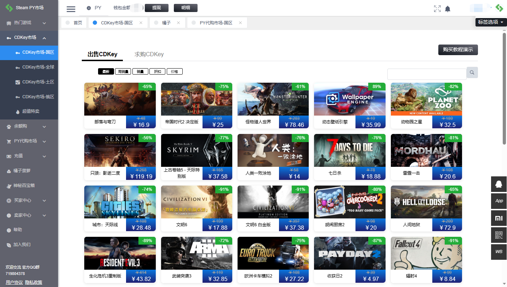The height and width of the screenshot is (287, 507).
Task: Click the 购买教程演示 button
Action: 458,49
